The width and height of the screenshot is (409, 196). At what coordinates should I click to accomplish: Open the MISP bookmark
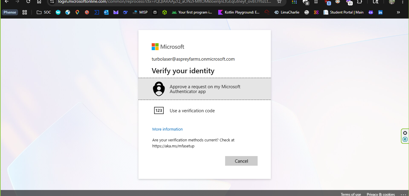point(140,12)
